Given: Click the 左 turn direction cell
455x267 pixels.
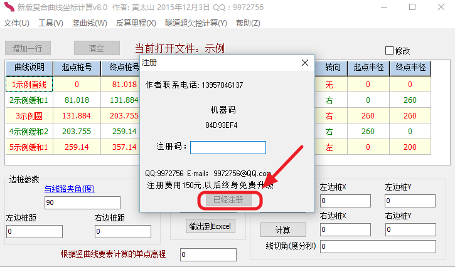Looking at the screenshot, I should point(331,147).
